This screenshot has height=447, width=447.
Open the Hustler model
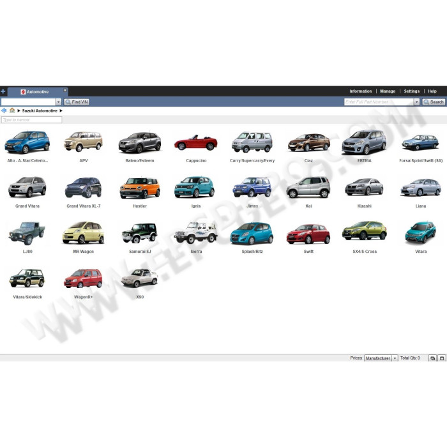pyautogui.click(x=140, y=192)
